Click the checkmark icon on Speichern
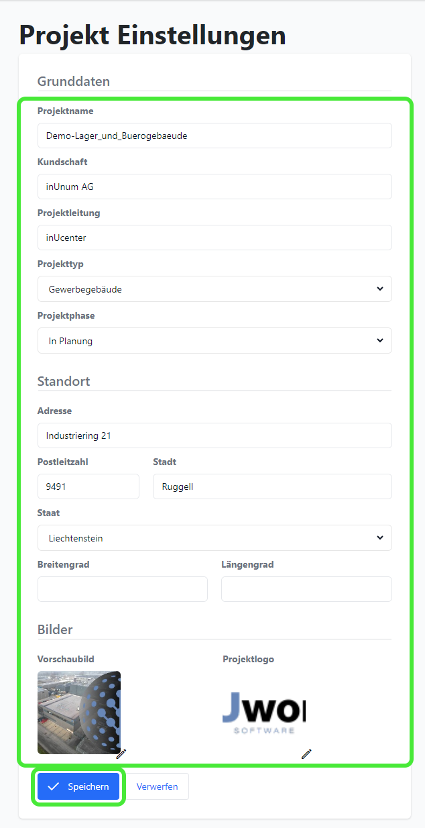The width and height of the screenshot is (425, 828). tap(54, 786)
